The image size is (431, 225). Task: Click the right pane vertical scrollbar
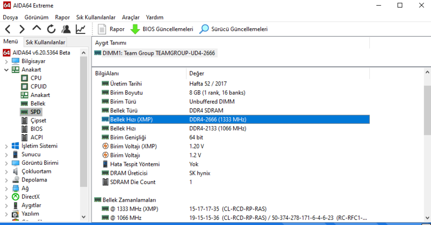(427, 143)
